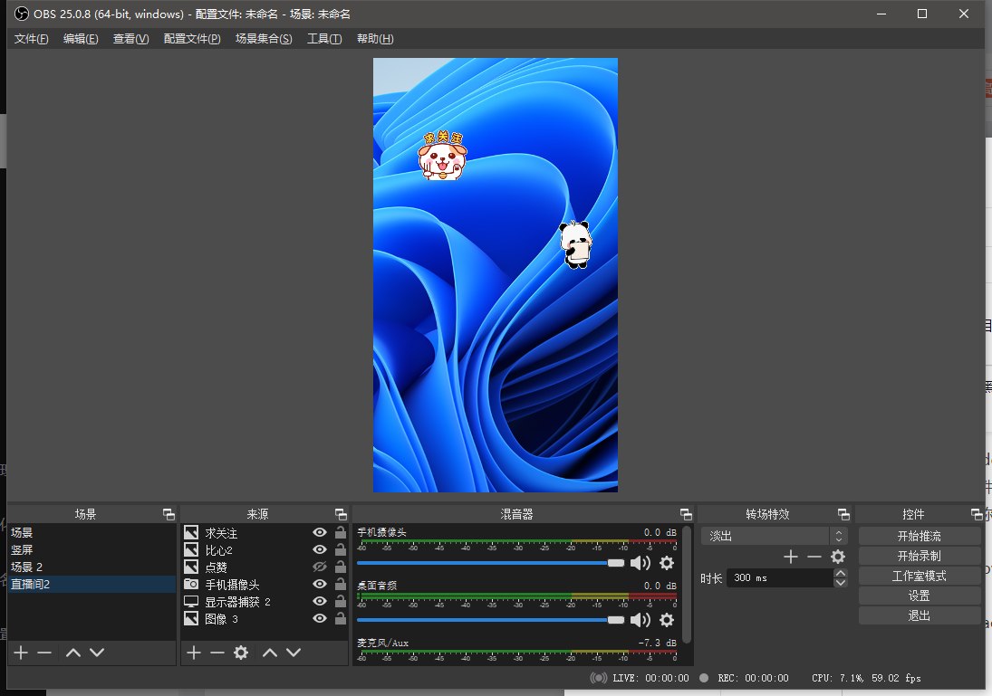This screenshot has height=696, width=992.
Task: Hide the 显示器捕获 2 source
Action: [x=320, y=601]
